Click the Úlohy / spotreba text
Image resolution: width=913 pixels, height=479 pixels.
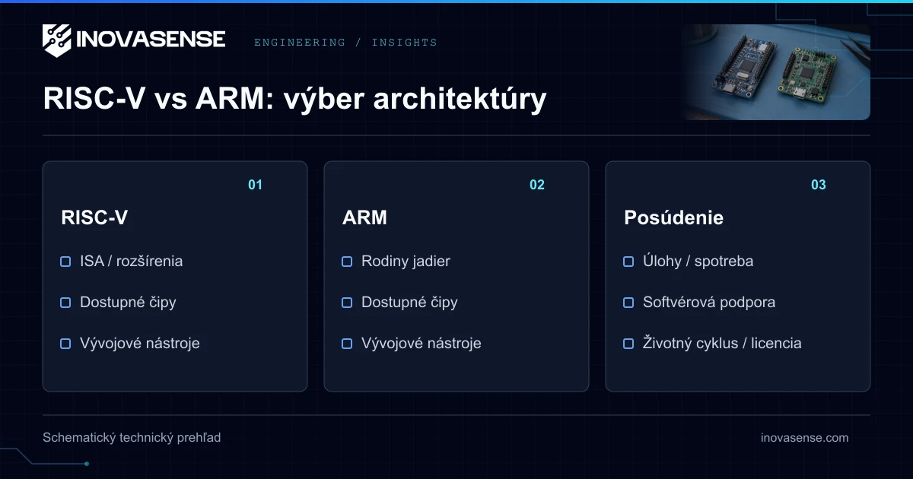click(698, 262)
